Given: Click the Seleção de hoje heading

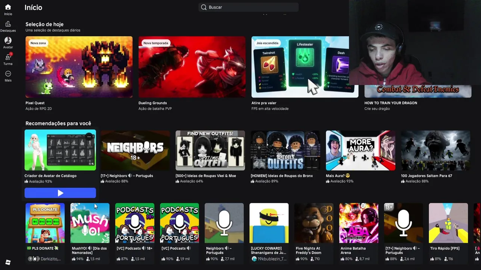Looking at the screenshot, I should point(44,24).
